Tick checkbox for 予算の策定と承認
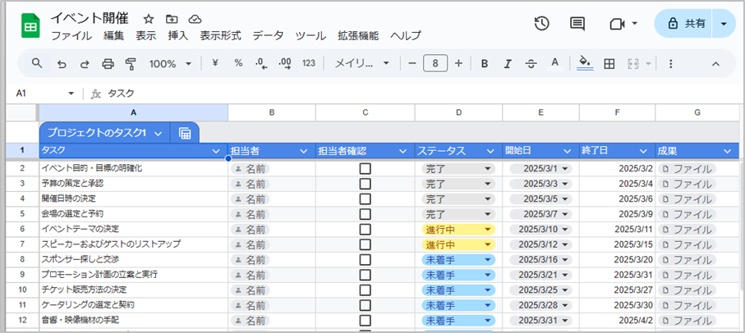 [x=365, y=184]
